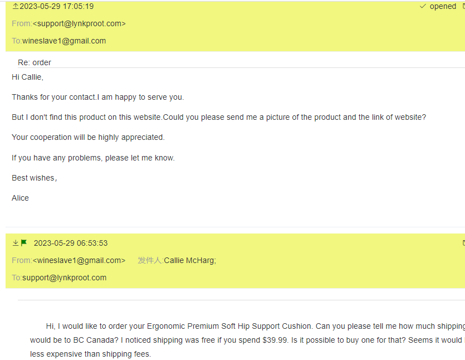
Task: Click the sent upload arrow icon
Action: 15,6
